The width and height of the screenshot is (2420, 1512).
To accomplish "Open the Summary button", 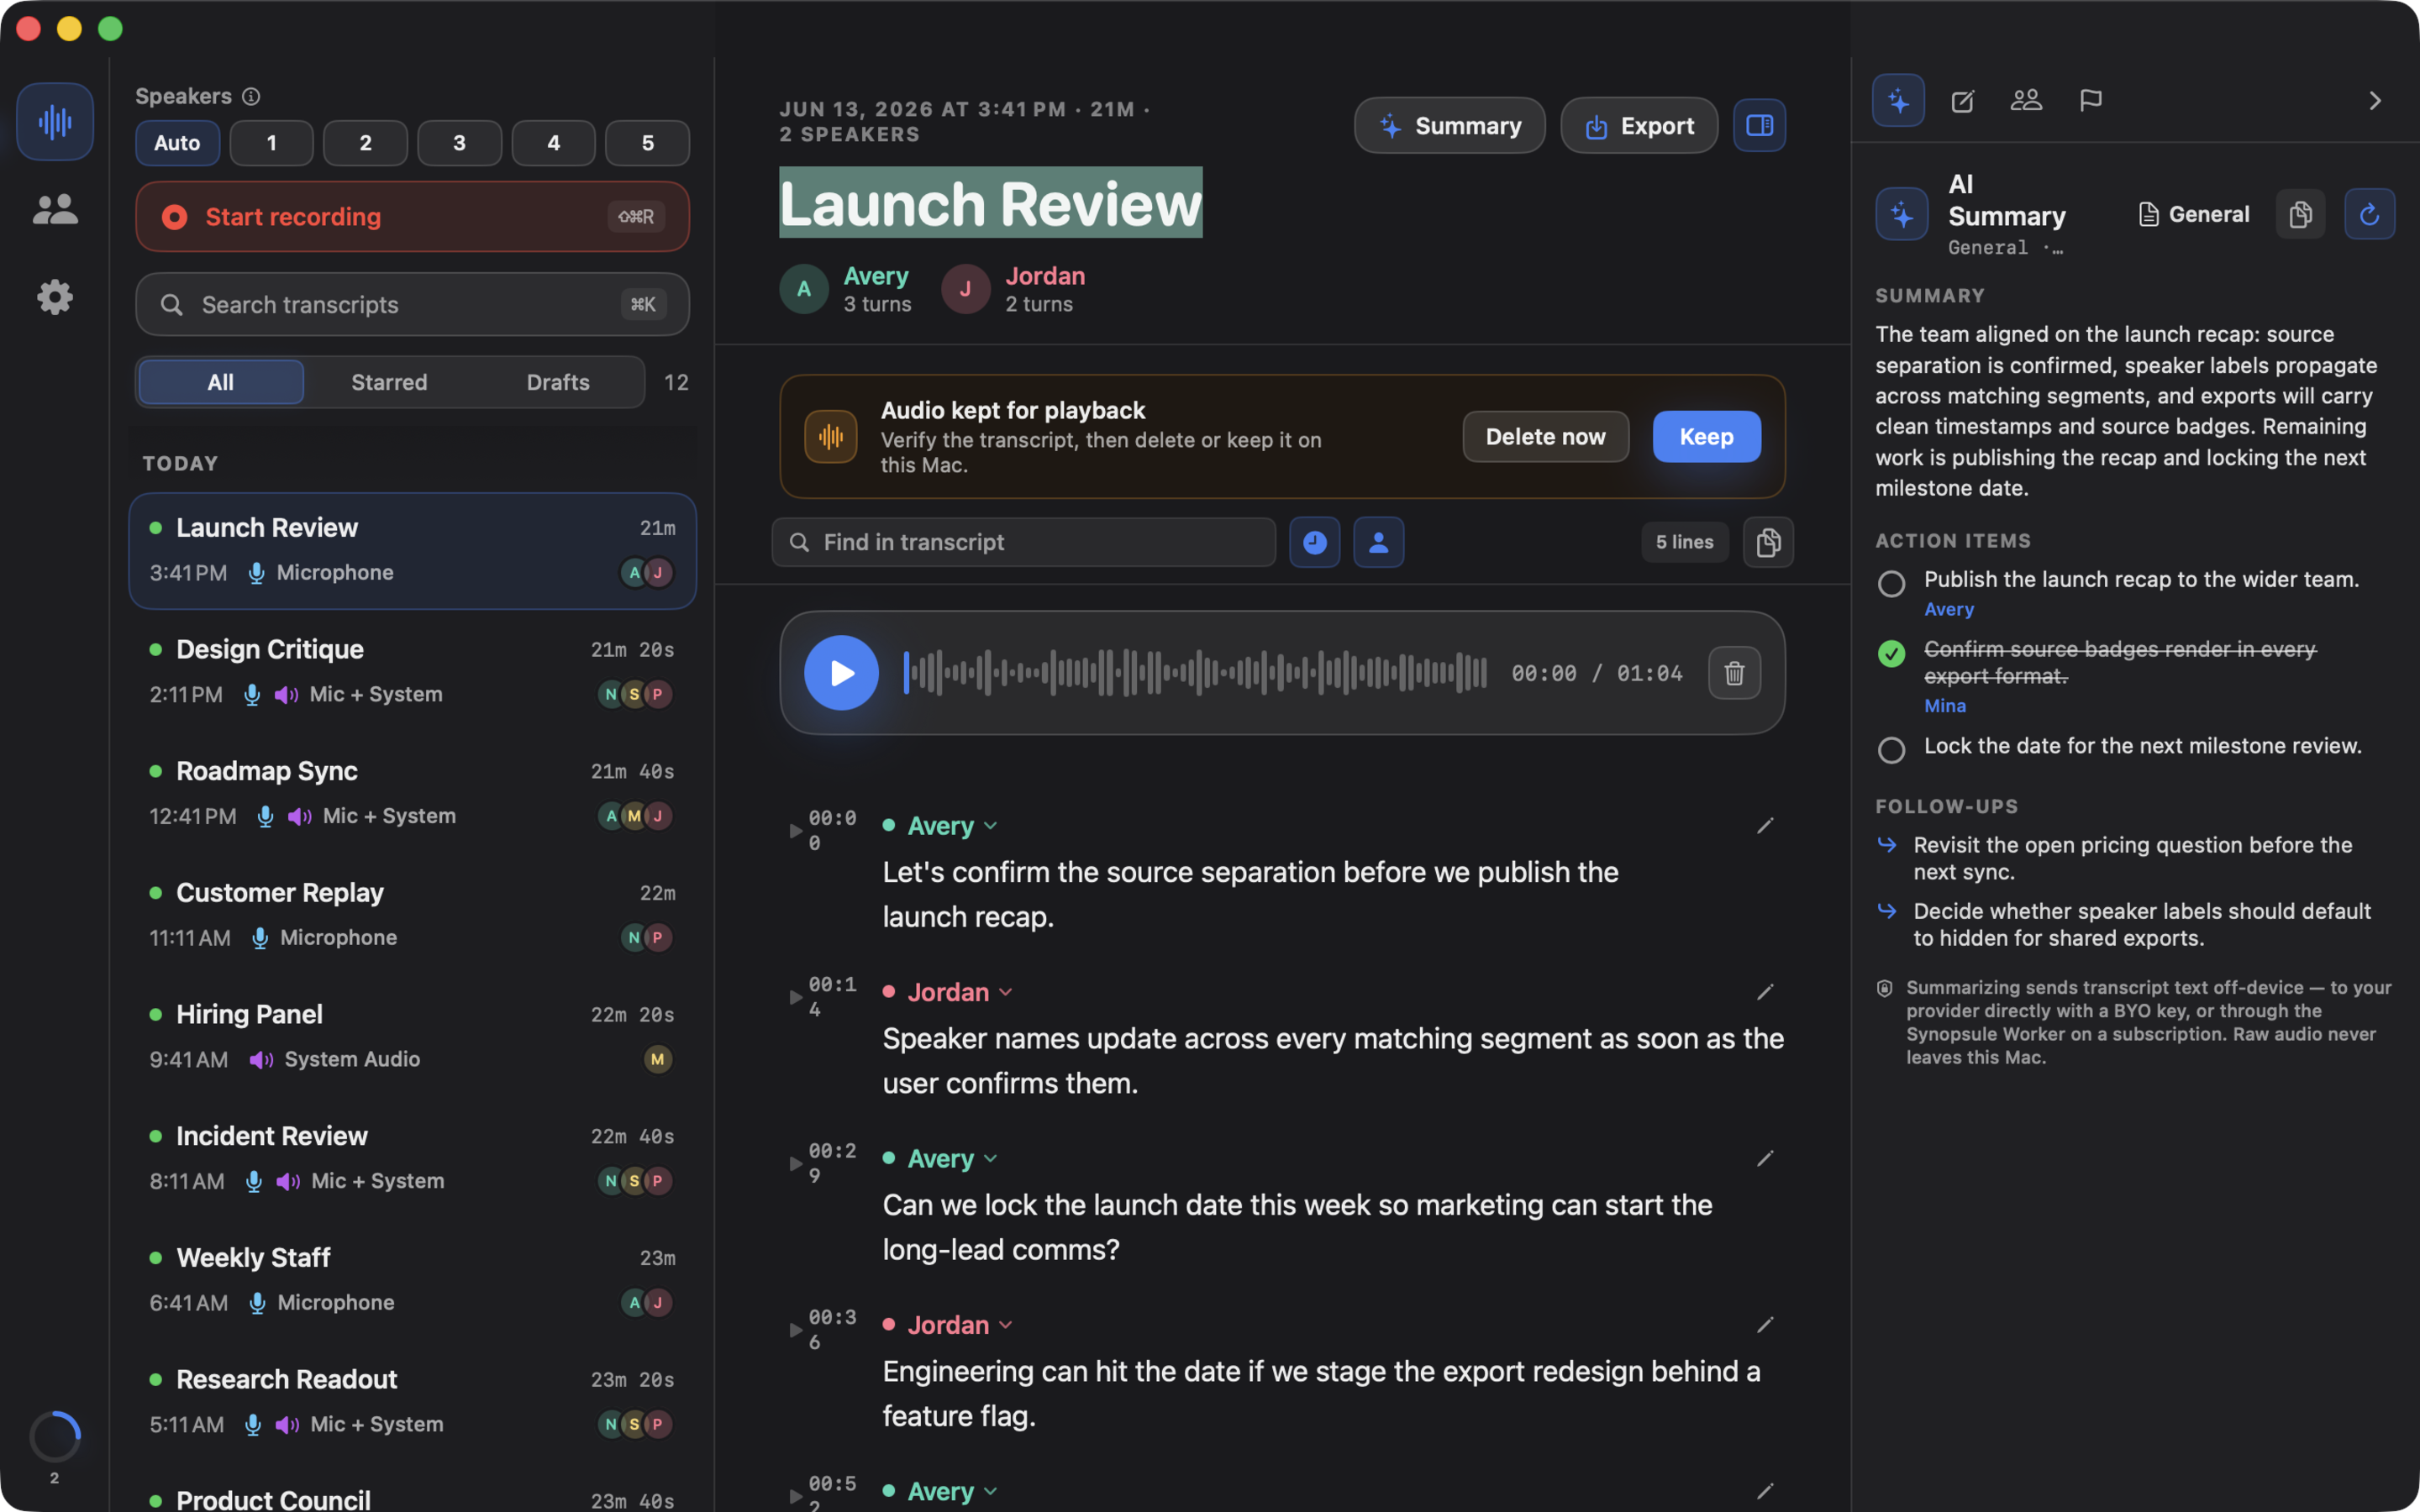I will (x=1449, y=125).
